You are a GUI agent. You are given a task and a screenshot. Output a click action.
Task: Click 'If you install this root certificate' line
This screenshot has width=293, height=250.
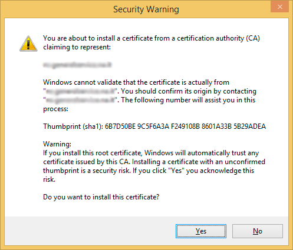pos(151,153)
